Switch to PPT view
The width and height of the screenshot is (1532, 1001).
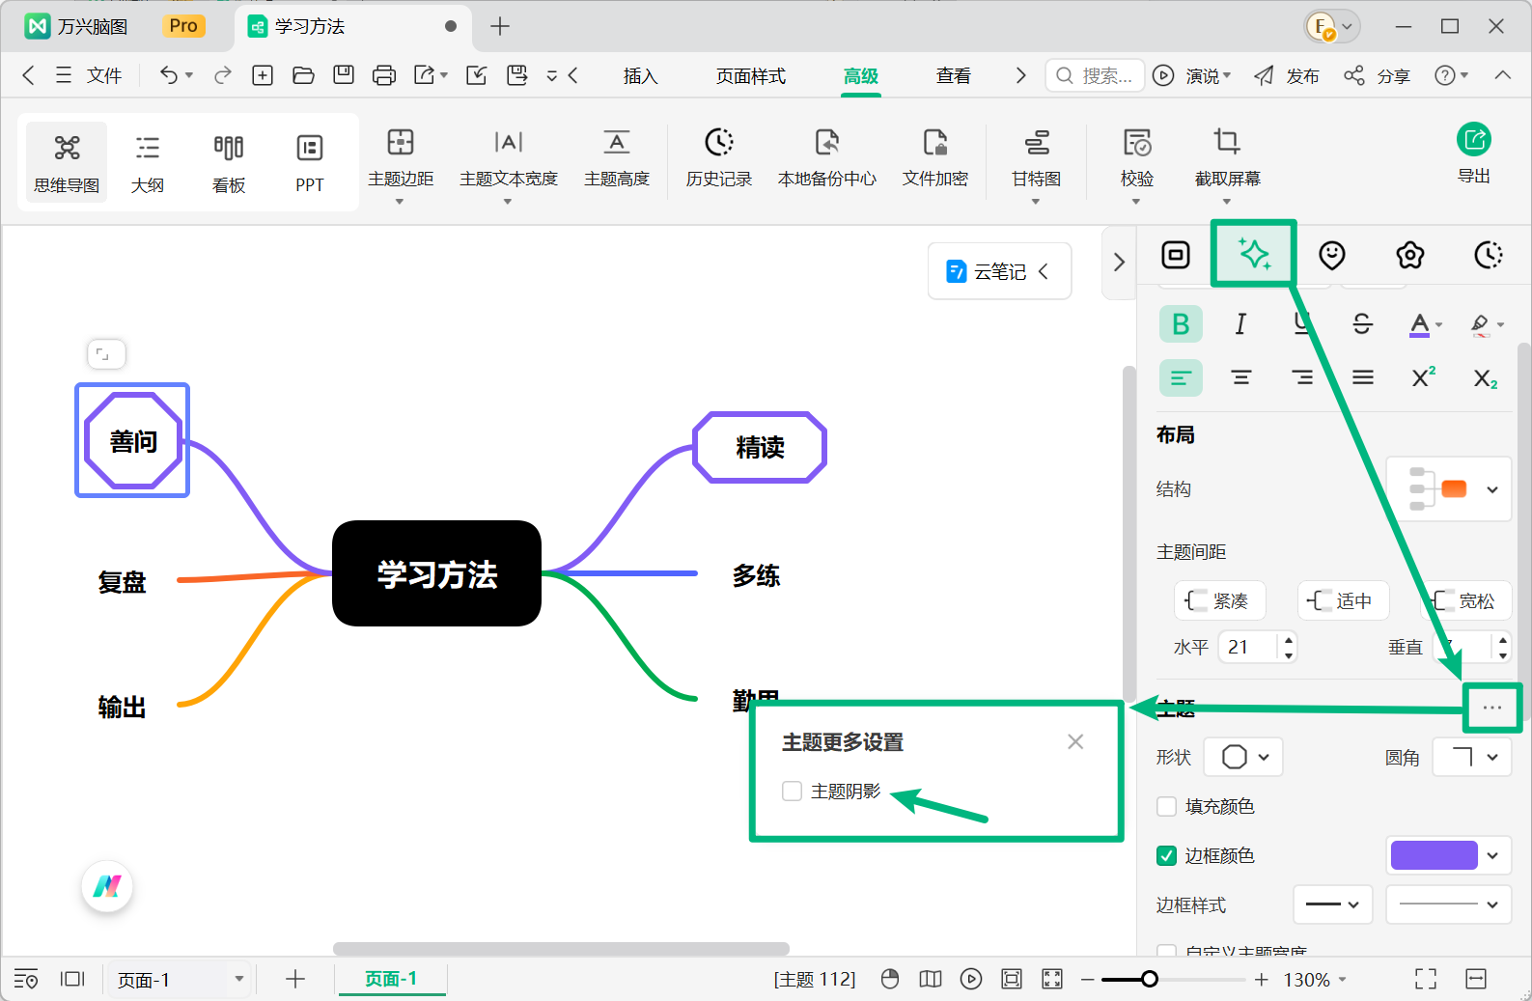tap(310, 162)
